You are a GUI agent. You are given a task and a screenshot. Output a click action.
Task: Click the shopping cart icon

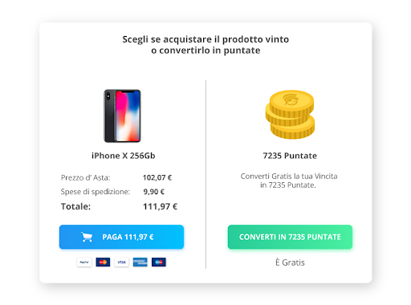[x=87, y=237]
